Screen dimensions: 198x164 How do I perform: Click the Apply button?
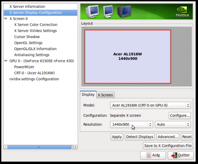(117, 137)
